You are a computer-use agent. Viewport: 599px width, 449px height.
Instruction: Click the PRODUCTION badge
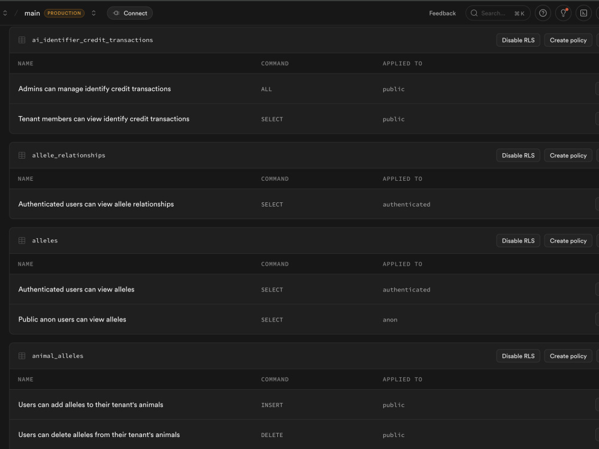point(64,13)
